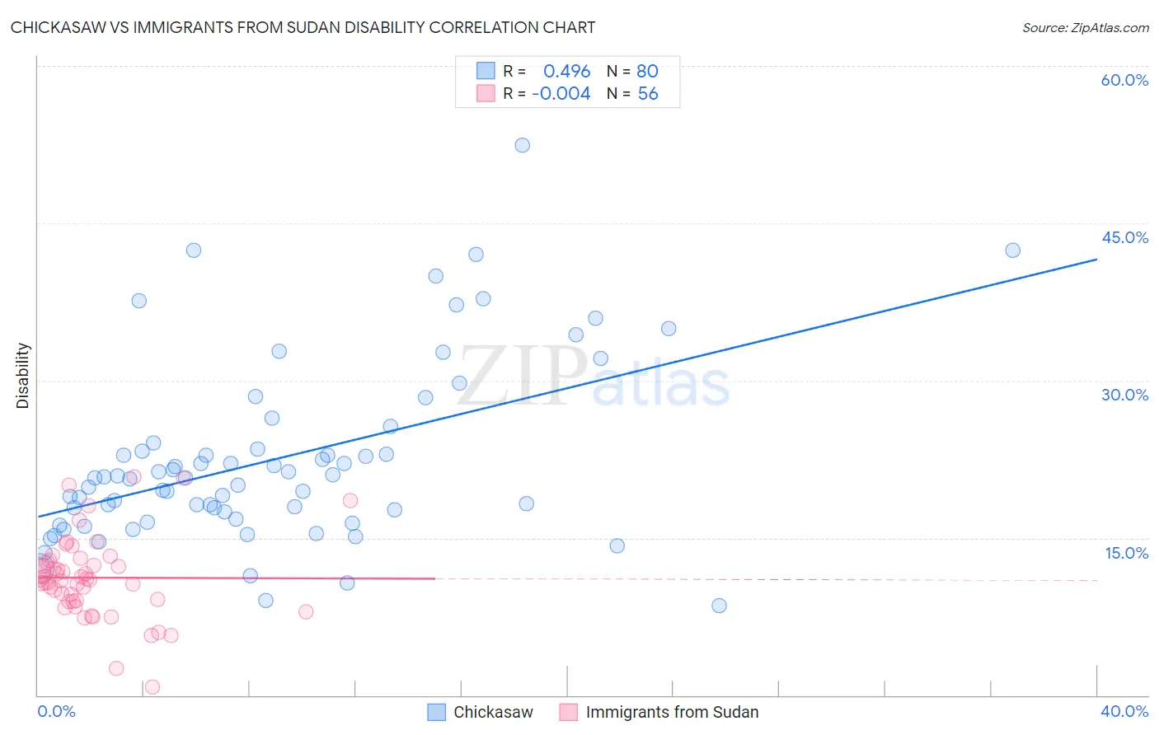This screenshot has height=735, width=1159.
Task: Click the blue data point at far right near 42%
Action: point(1012,250)
